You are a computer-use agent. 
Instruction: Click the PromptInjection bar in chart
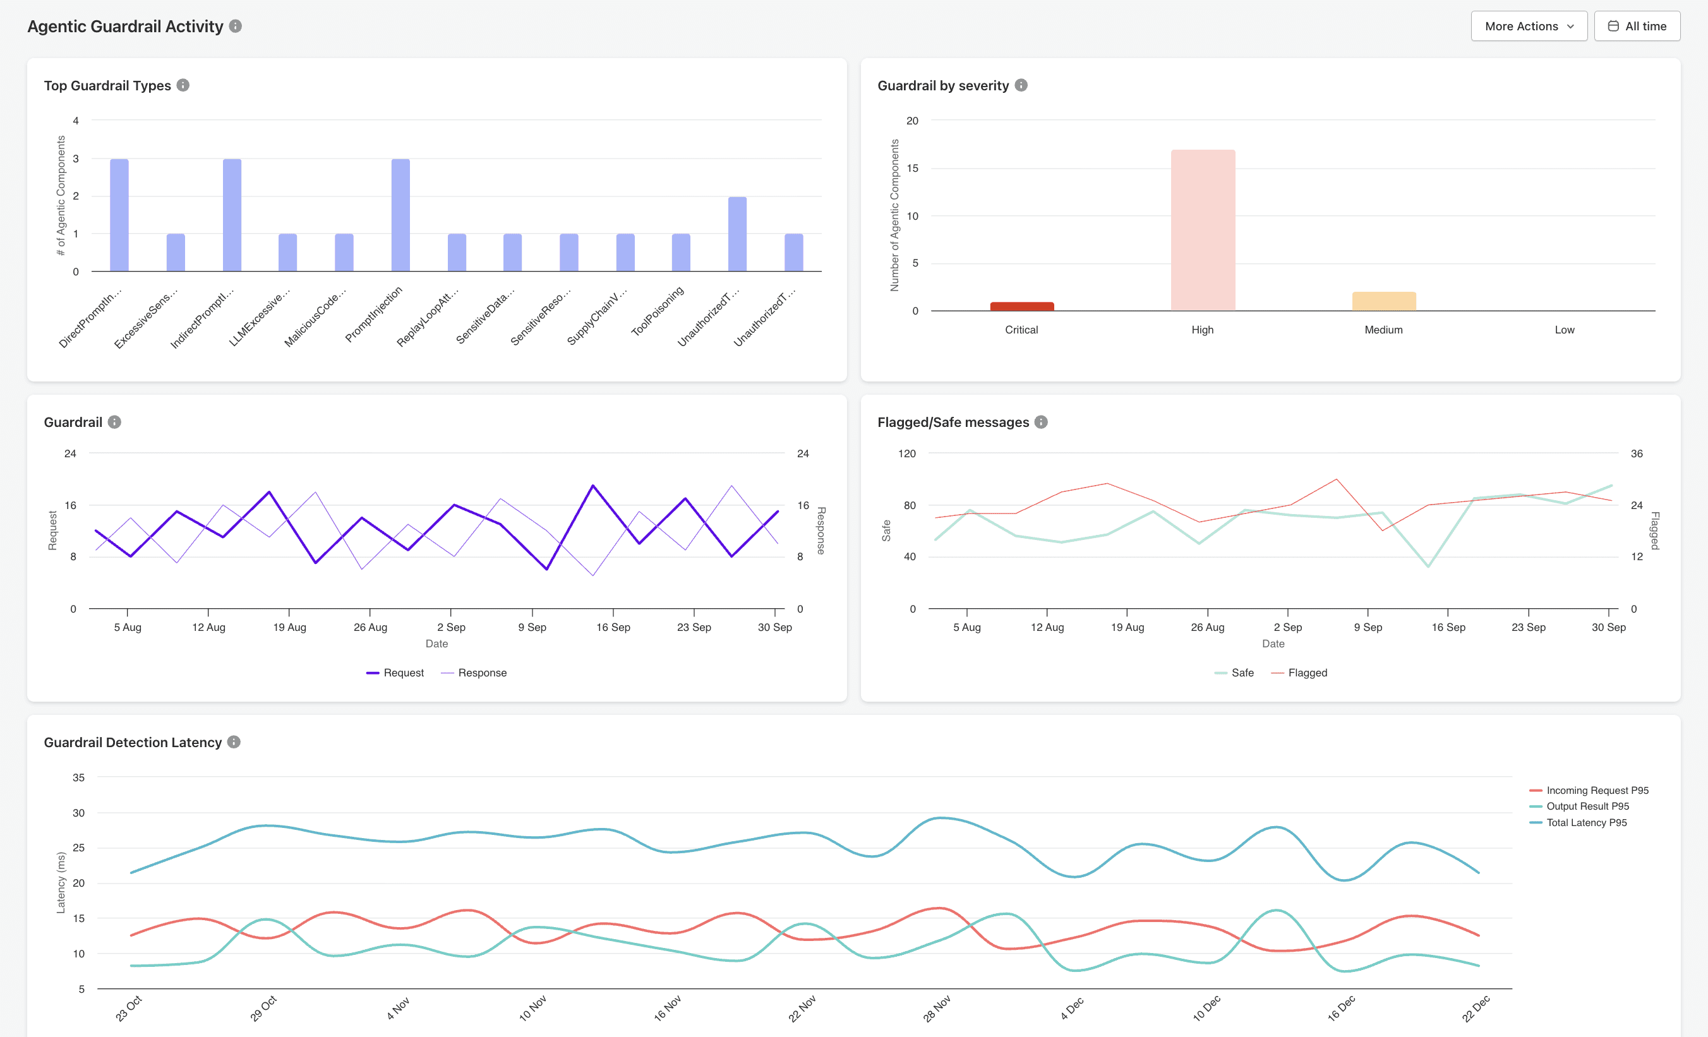(x=400, y=215)
